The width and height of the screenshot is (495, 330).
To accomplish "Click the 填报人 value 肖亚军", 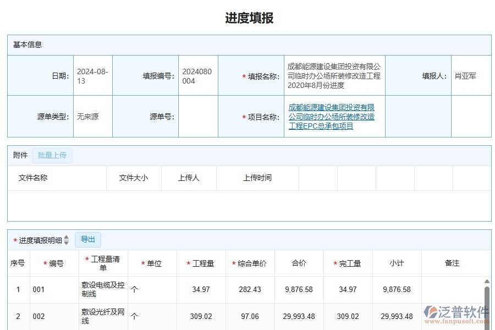I will 466,75.
